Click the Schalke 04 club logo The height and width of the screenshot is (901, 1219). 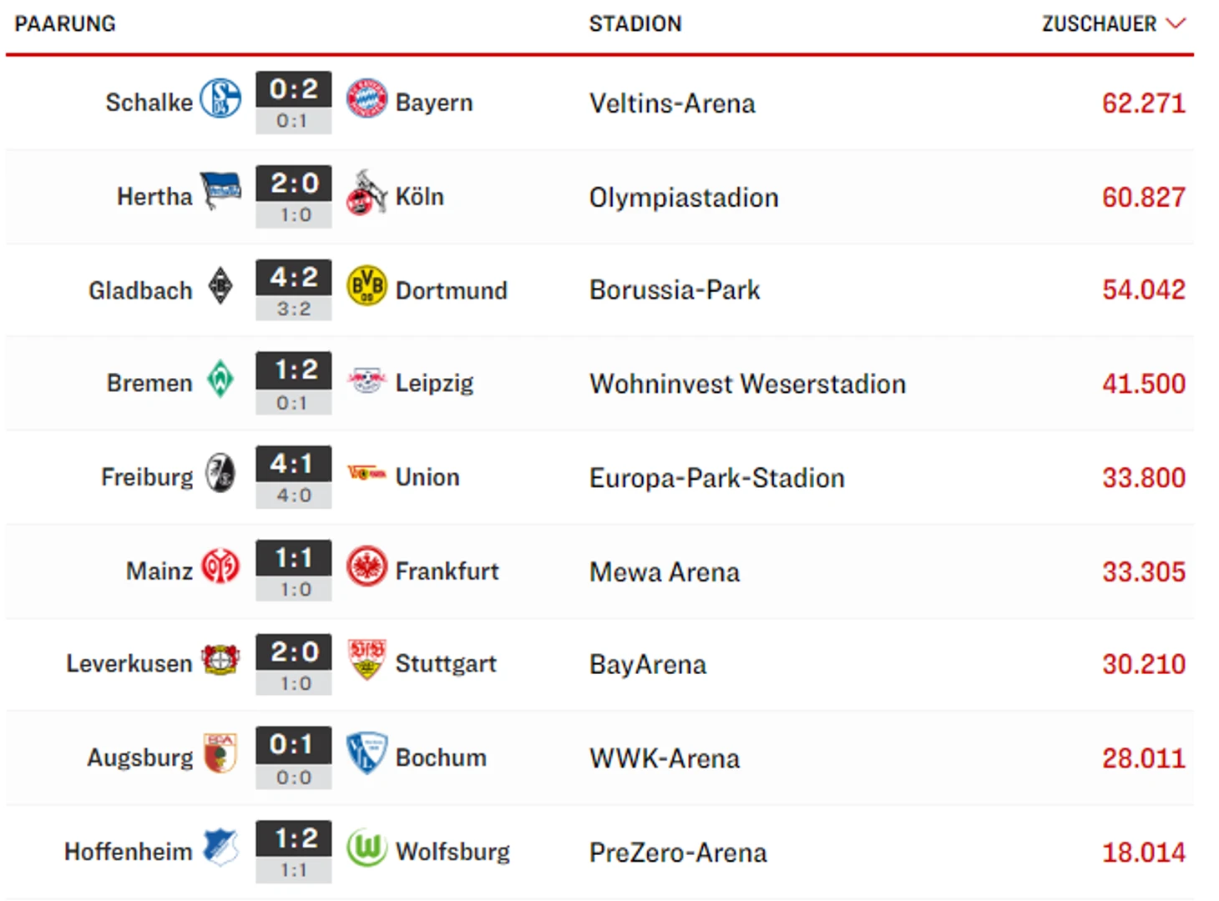point(220,98)
